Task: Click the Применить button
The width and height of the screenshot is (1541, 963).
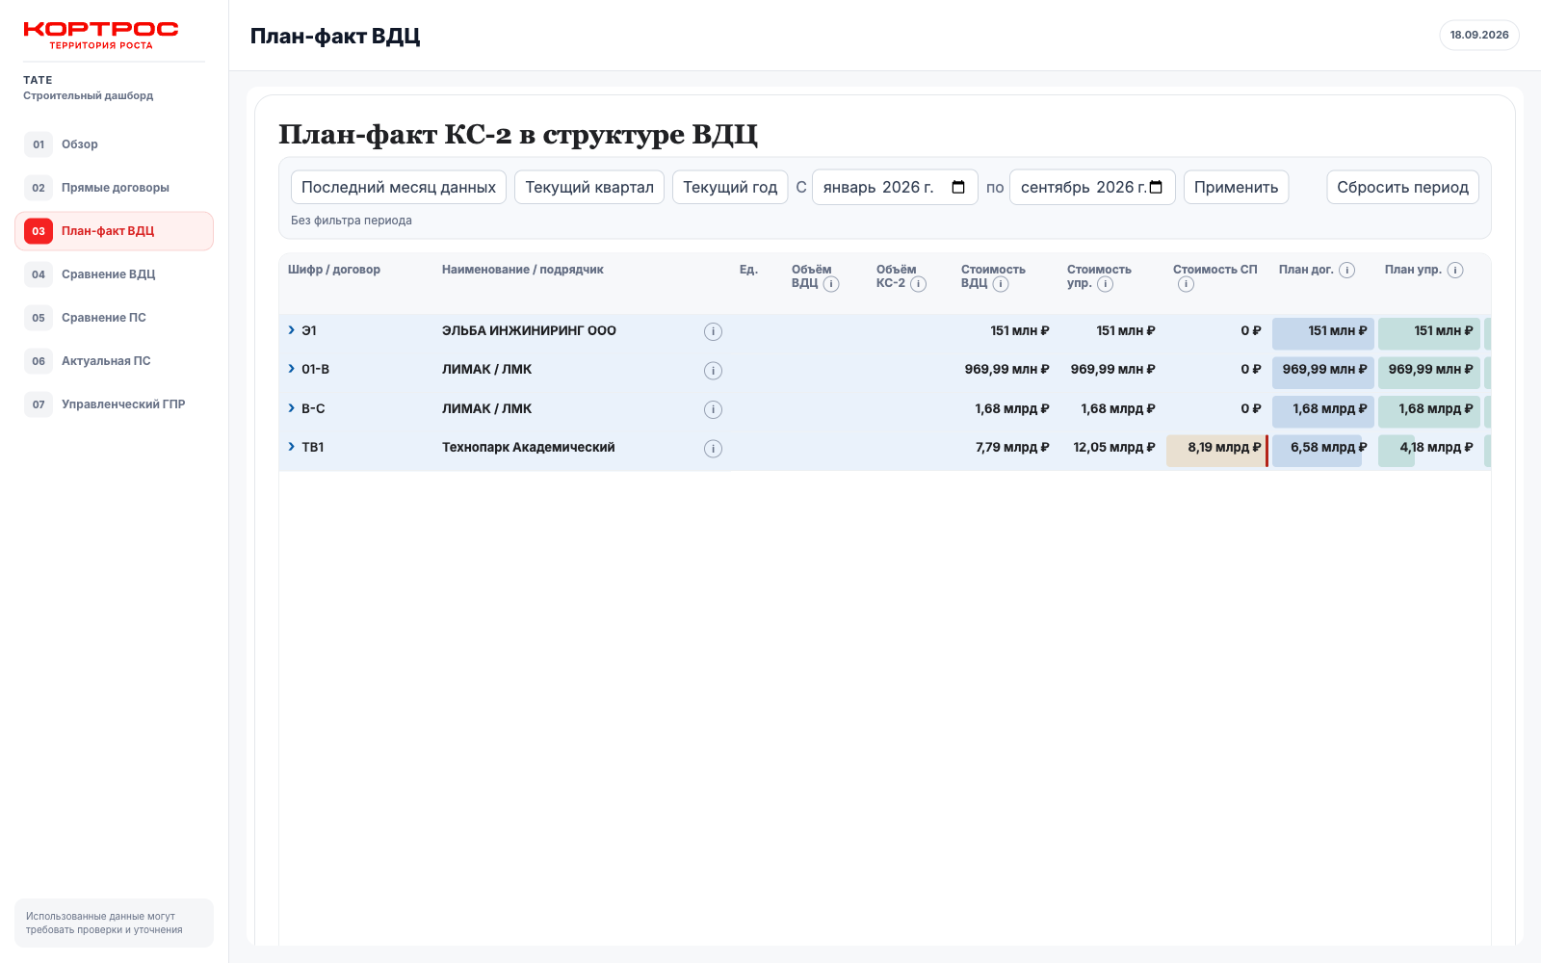Action: (x=1236, y=187)
